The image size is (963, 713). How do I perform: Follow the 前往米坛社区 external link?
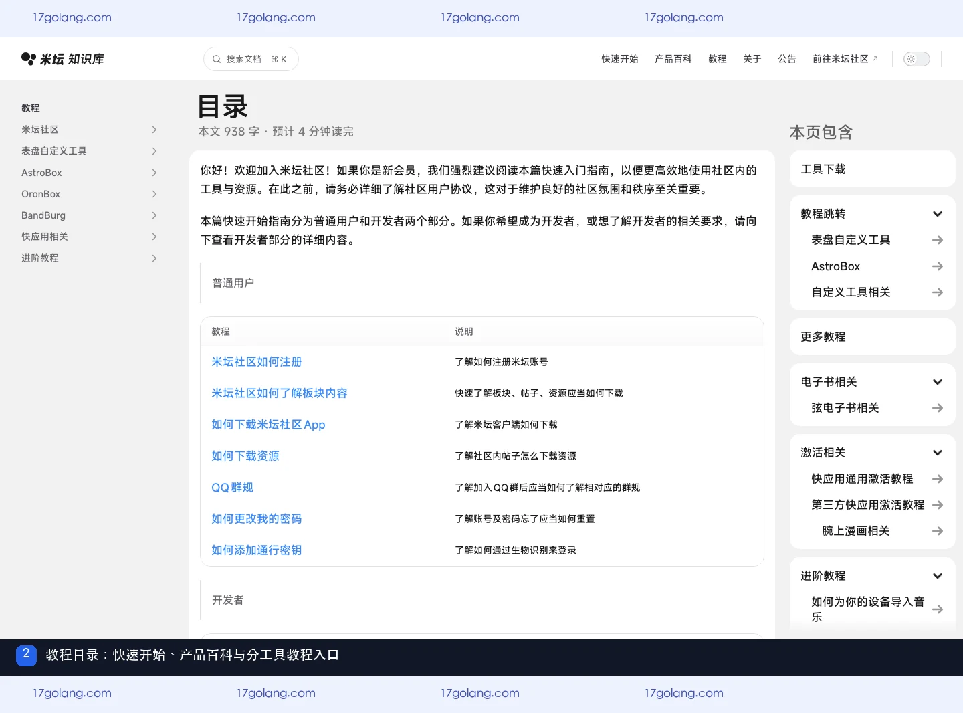coord(845,59)
